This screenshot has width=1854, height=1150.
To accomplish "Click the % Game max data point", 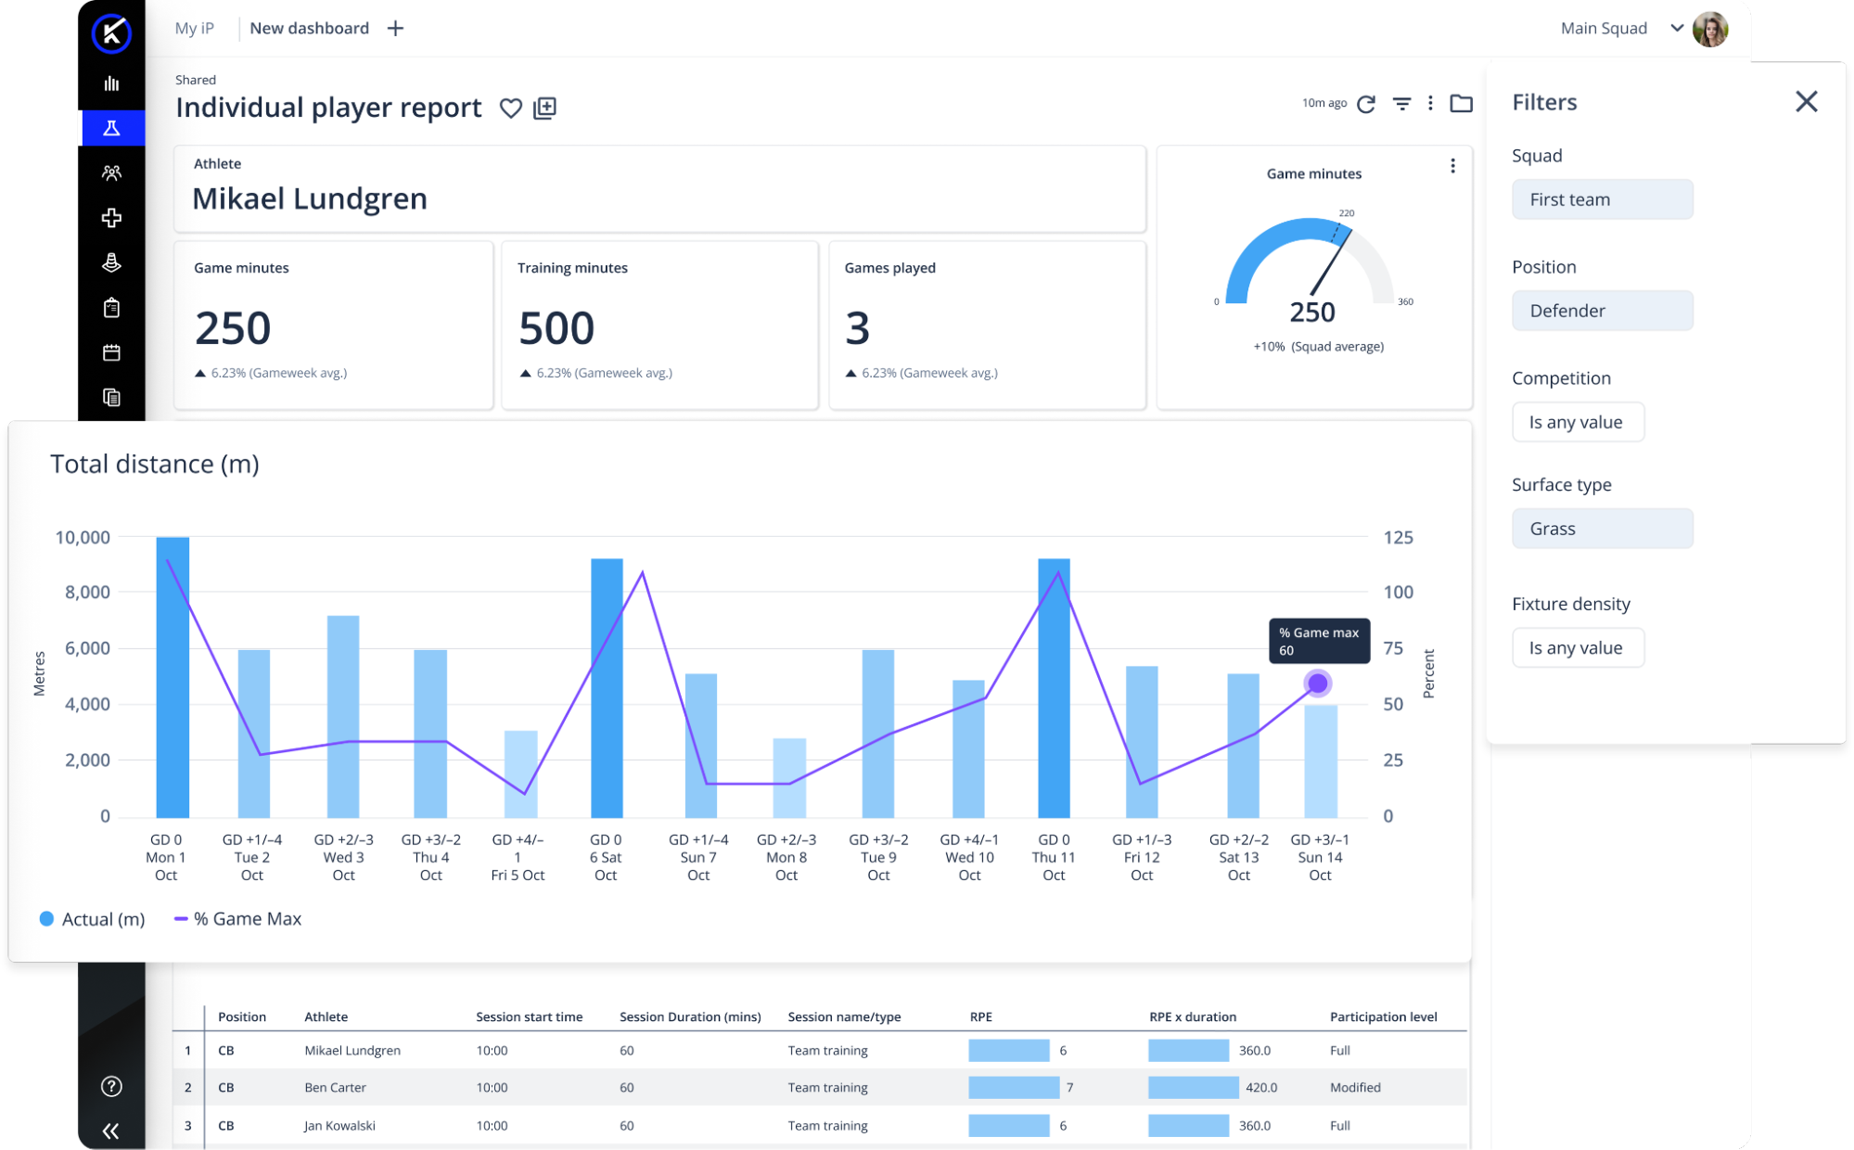I will [1317, 684].
